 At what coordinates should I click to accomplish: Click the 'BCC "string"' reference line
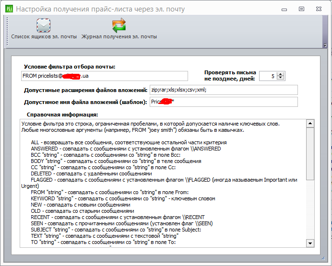(x=106, y=155)
